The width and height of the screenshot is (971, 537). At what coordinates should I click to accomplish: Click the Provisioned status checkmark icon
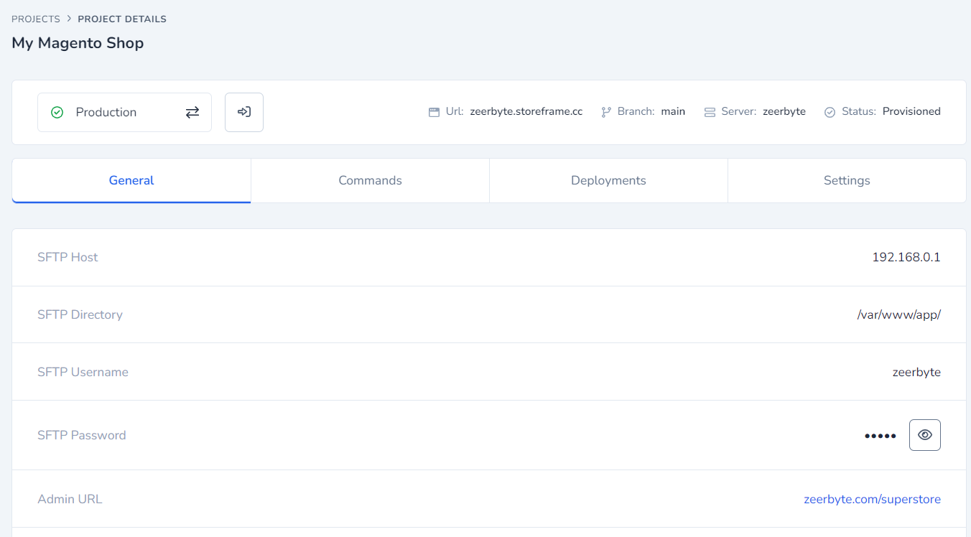point(830,111)
